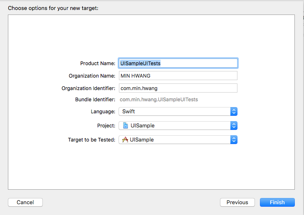Click the UISample app target icon
Viewport: 304px width, 215px height.
tap(125, 139)
